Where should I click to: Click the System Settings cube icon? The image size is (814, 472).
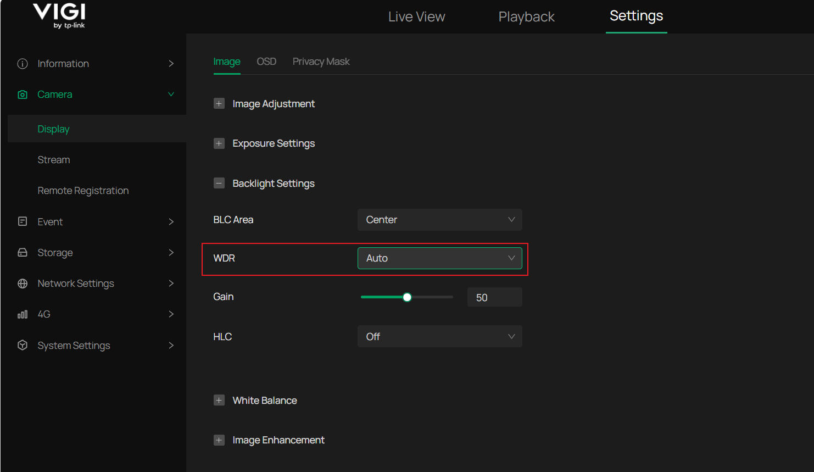click(23, 345)
